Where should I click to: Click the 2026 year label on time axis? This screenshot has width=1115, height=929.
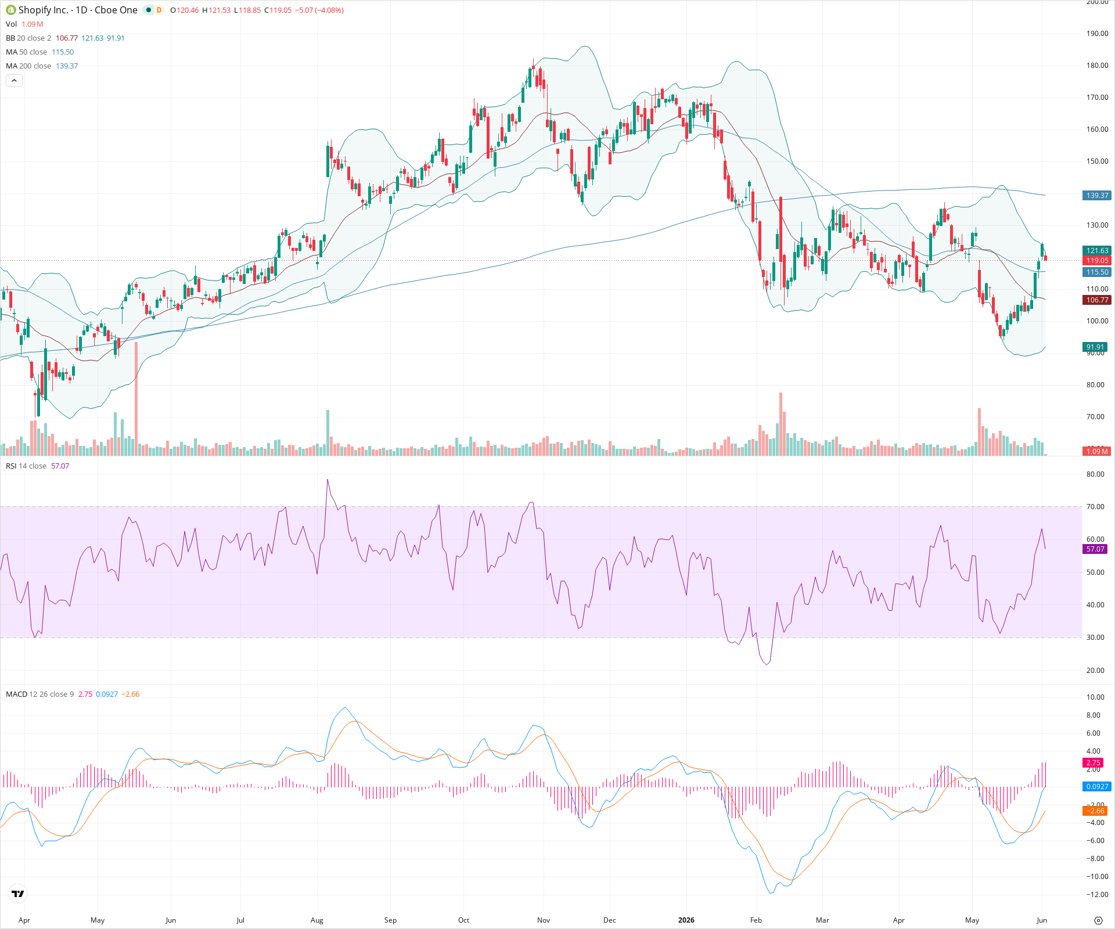coord(686,920)
